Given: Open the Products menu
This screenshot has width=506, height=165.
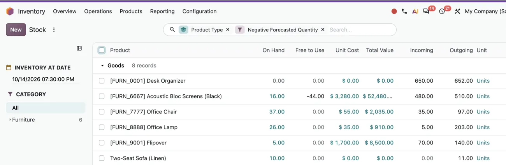Looking at the screenshot, I should tap(131, 11).
